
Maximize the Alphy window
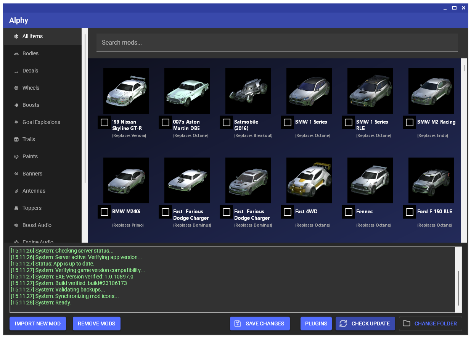(454, 8)
